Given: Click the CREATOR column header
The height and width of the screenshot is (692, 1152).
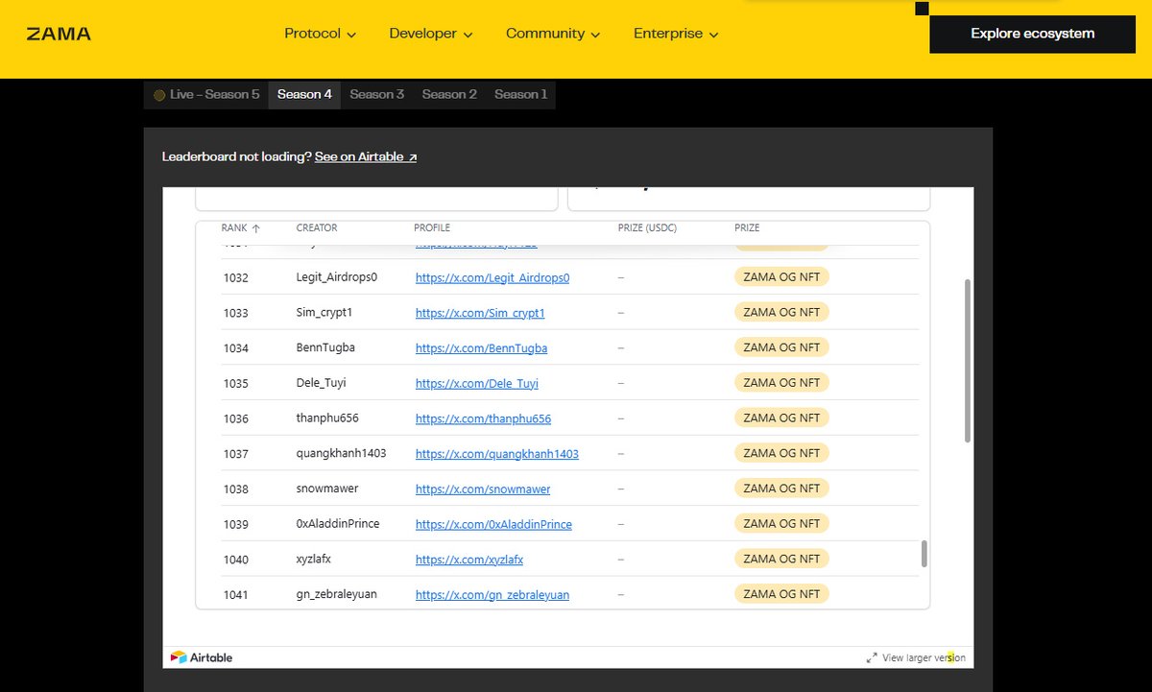Looking at the screenshot, I should pyautogui.click(x=317, y=228).
